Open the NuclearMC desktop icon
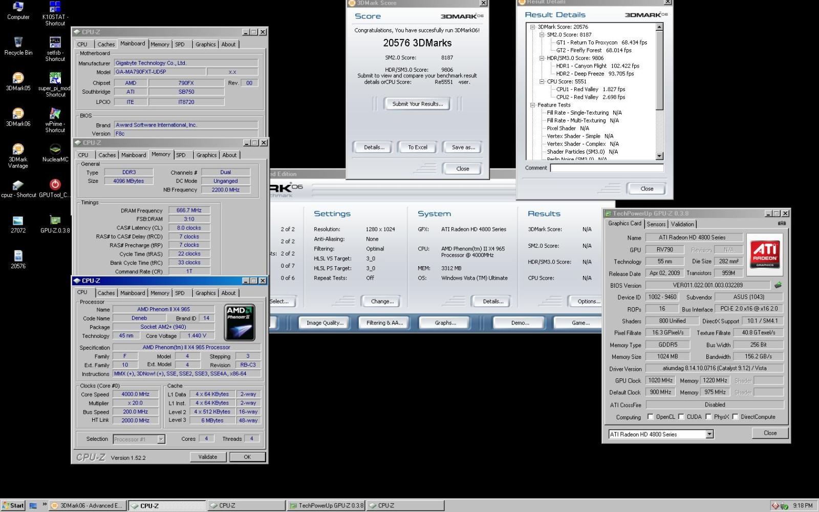 [55, 153]
